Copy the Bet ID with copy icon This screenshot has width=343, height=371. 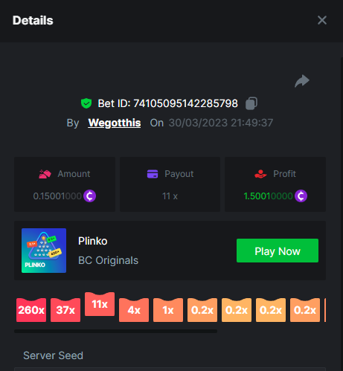click(251, 103)
